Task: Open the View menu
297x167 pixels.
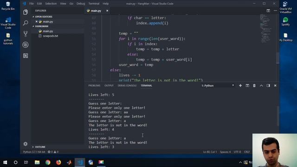Action: [63, 4]
